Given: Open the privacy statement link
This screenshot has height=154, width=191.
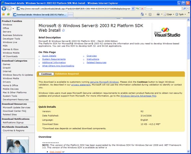Looking at the screenshot, I should click(81, 84).
